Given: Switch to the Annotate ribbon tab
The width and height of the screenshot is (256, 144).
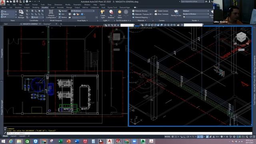Looking at the screenshot, I should (60, 8).
